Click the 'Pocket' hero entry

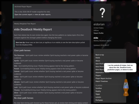(x=16, y=69)
